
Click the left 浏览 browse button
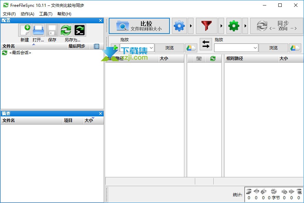tap(169, 48)
